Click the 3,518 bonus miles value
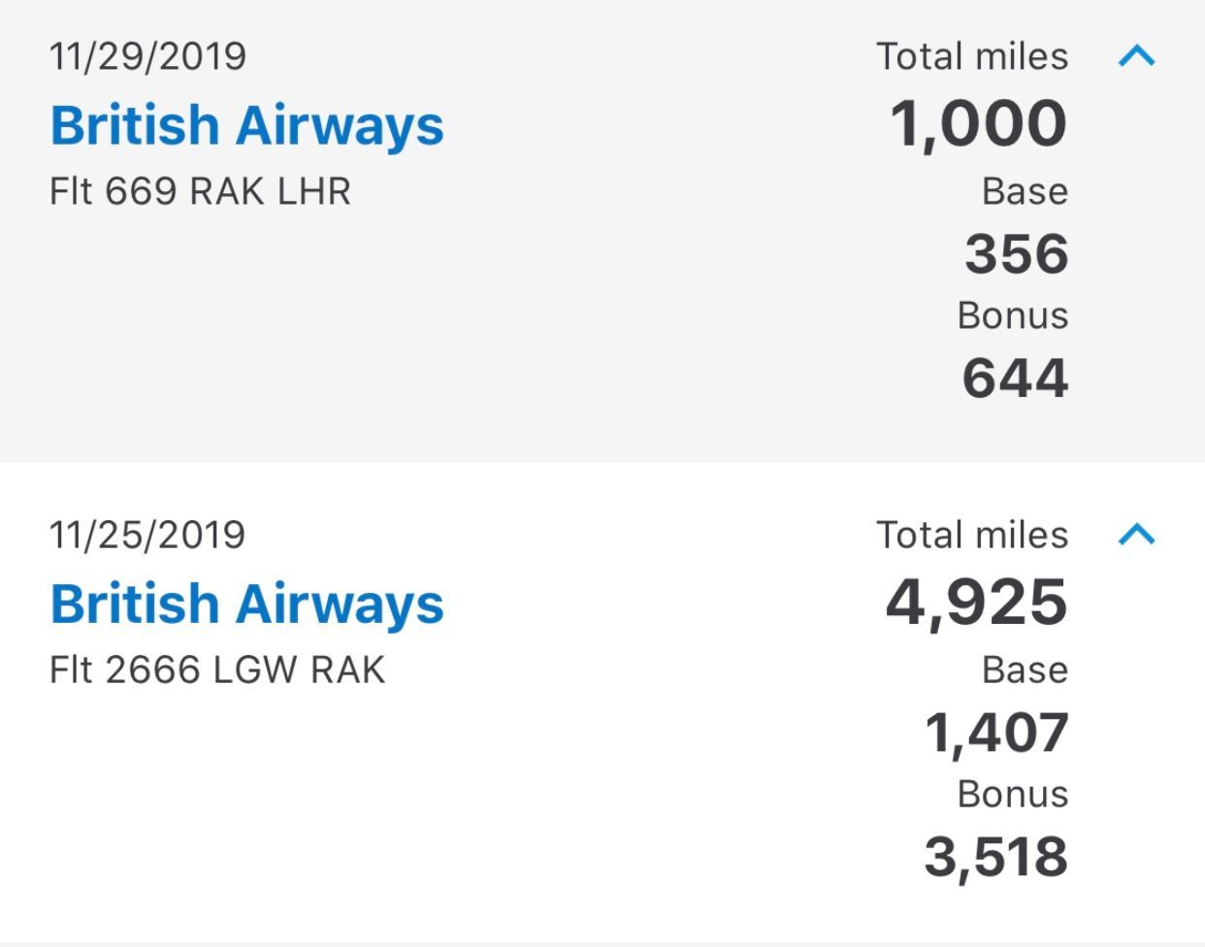The image size is (1205, 947). click(x=996, y=857)
